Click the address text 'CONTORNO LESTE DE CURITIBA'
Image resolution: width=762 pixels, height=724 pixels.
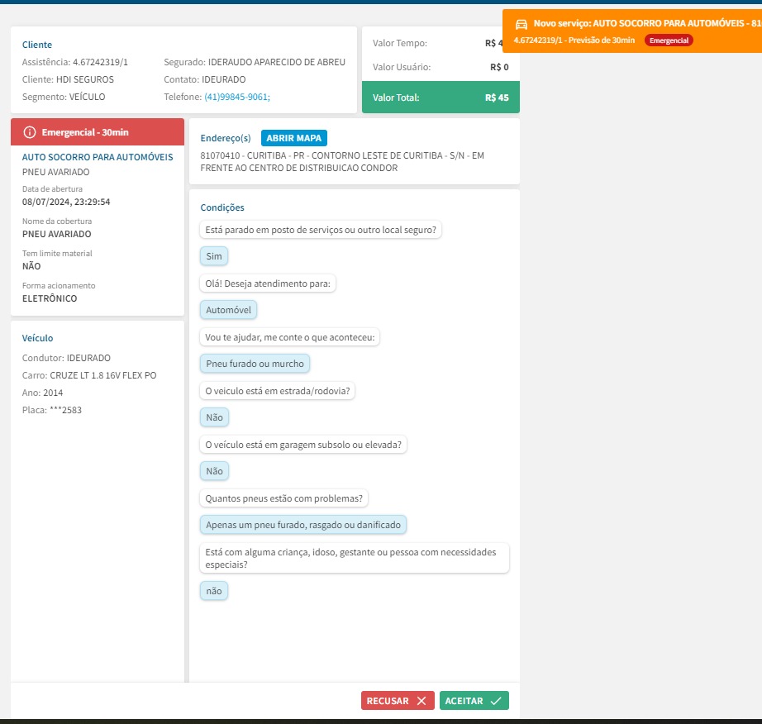tap(377, 155)
